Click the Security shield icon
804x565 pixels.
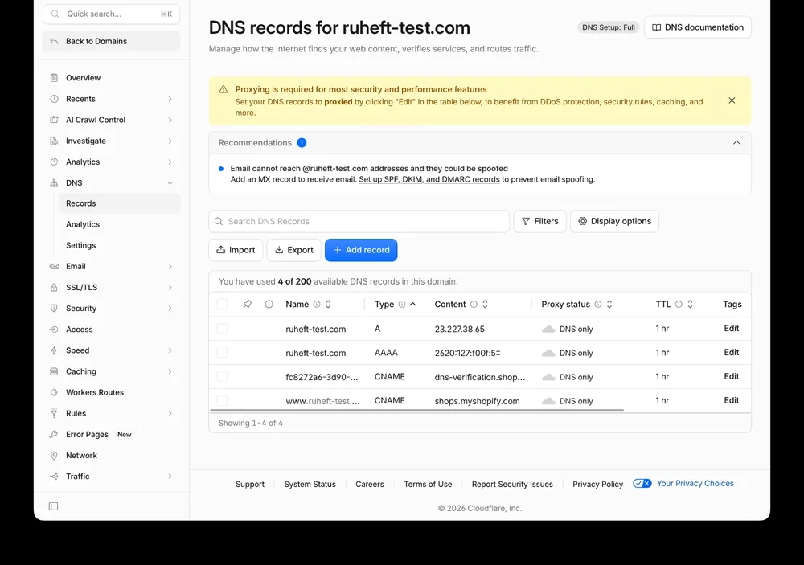(x=54, y=309)
